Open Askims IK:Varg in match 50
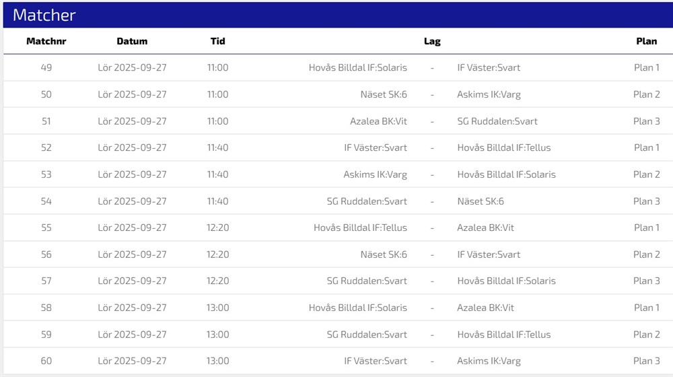 pos(489,94)
